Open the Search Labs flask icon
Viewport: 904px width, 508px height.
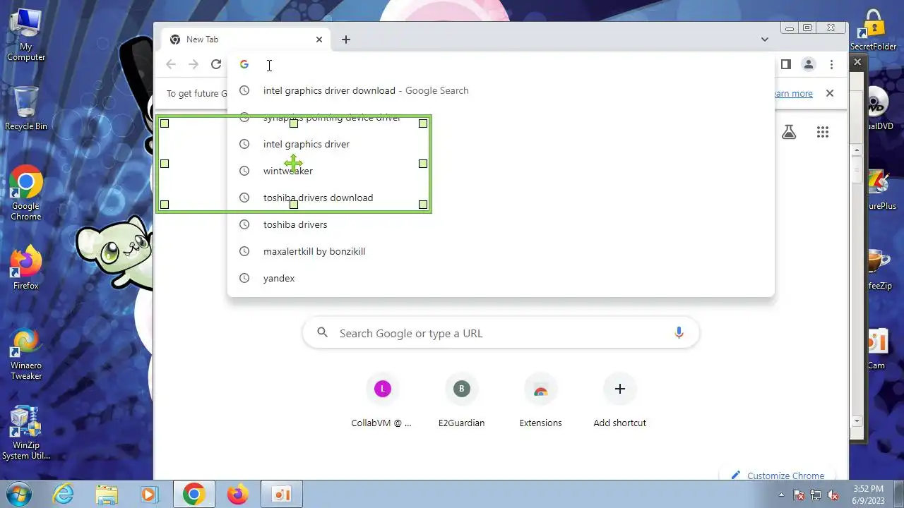click(x=789, y=132)
